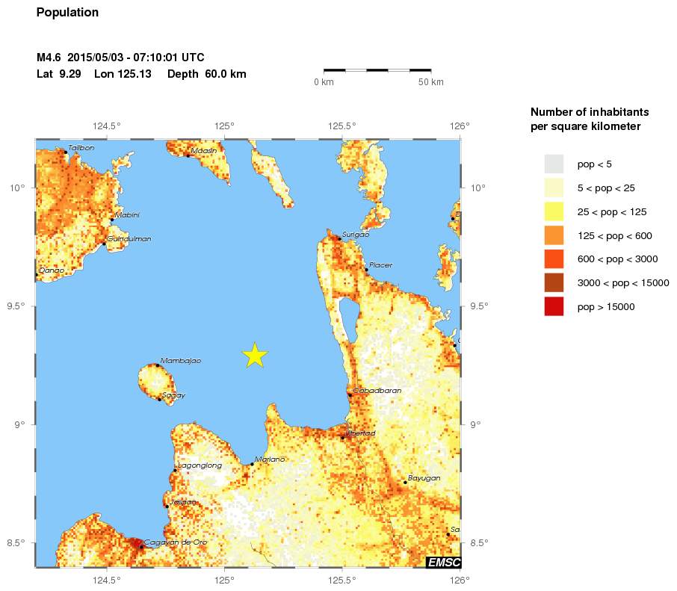The height and width of the screenshot is (591, 677).
Task: Select the Talibon city marker
Action: click(x=66, y=152)
